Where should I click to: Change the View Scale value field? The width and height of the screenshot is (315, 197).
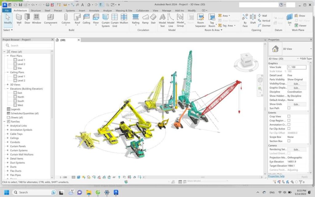[297, 67]
